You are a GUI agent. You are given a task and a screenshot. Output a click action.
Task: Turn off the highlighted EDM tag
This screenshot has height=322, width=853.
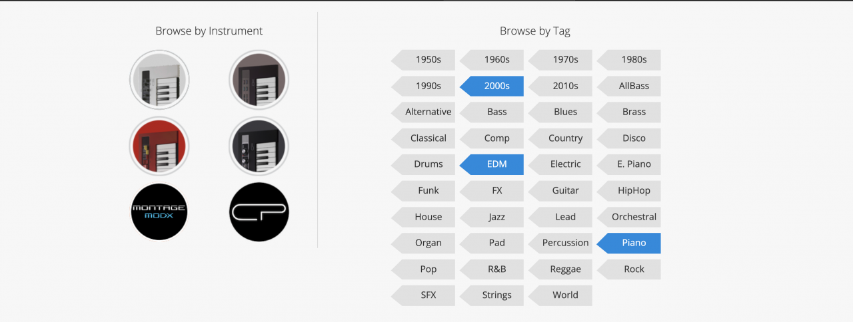(x=496, y=164)
